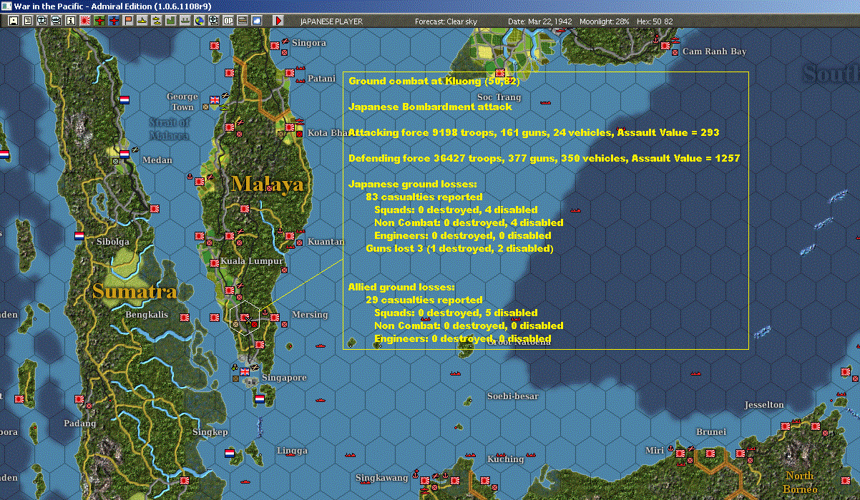Click the gray ships-in-port toolbar icon
This screenshot has width=860, height=500.
pyautogui.click(x=185, y=21)
